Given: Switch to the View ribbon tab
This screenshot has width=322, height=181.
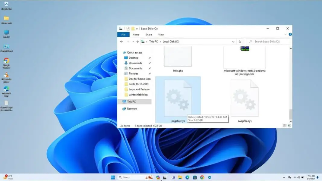Looking at the screenshot, I should [161, 34].
